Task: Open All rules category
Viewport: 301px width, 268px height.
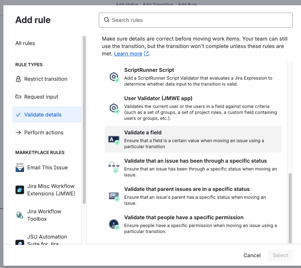Action: click(x=25, y=43)
